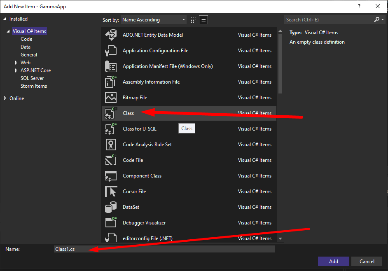The height and width of the screenshot is (271, 388).
Task: Select the Application Configuration File icon
Action: tap(111, 51)
